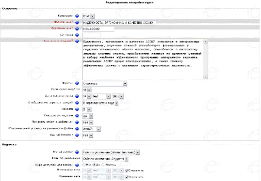Select the 'Нет' enrolment radio button
The height and width of the screenshot is (181, 261).
click(x=84, y=165)
